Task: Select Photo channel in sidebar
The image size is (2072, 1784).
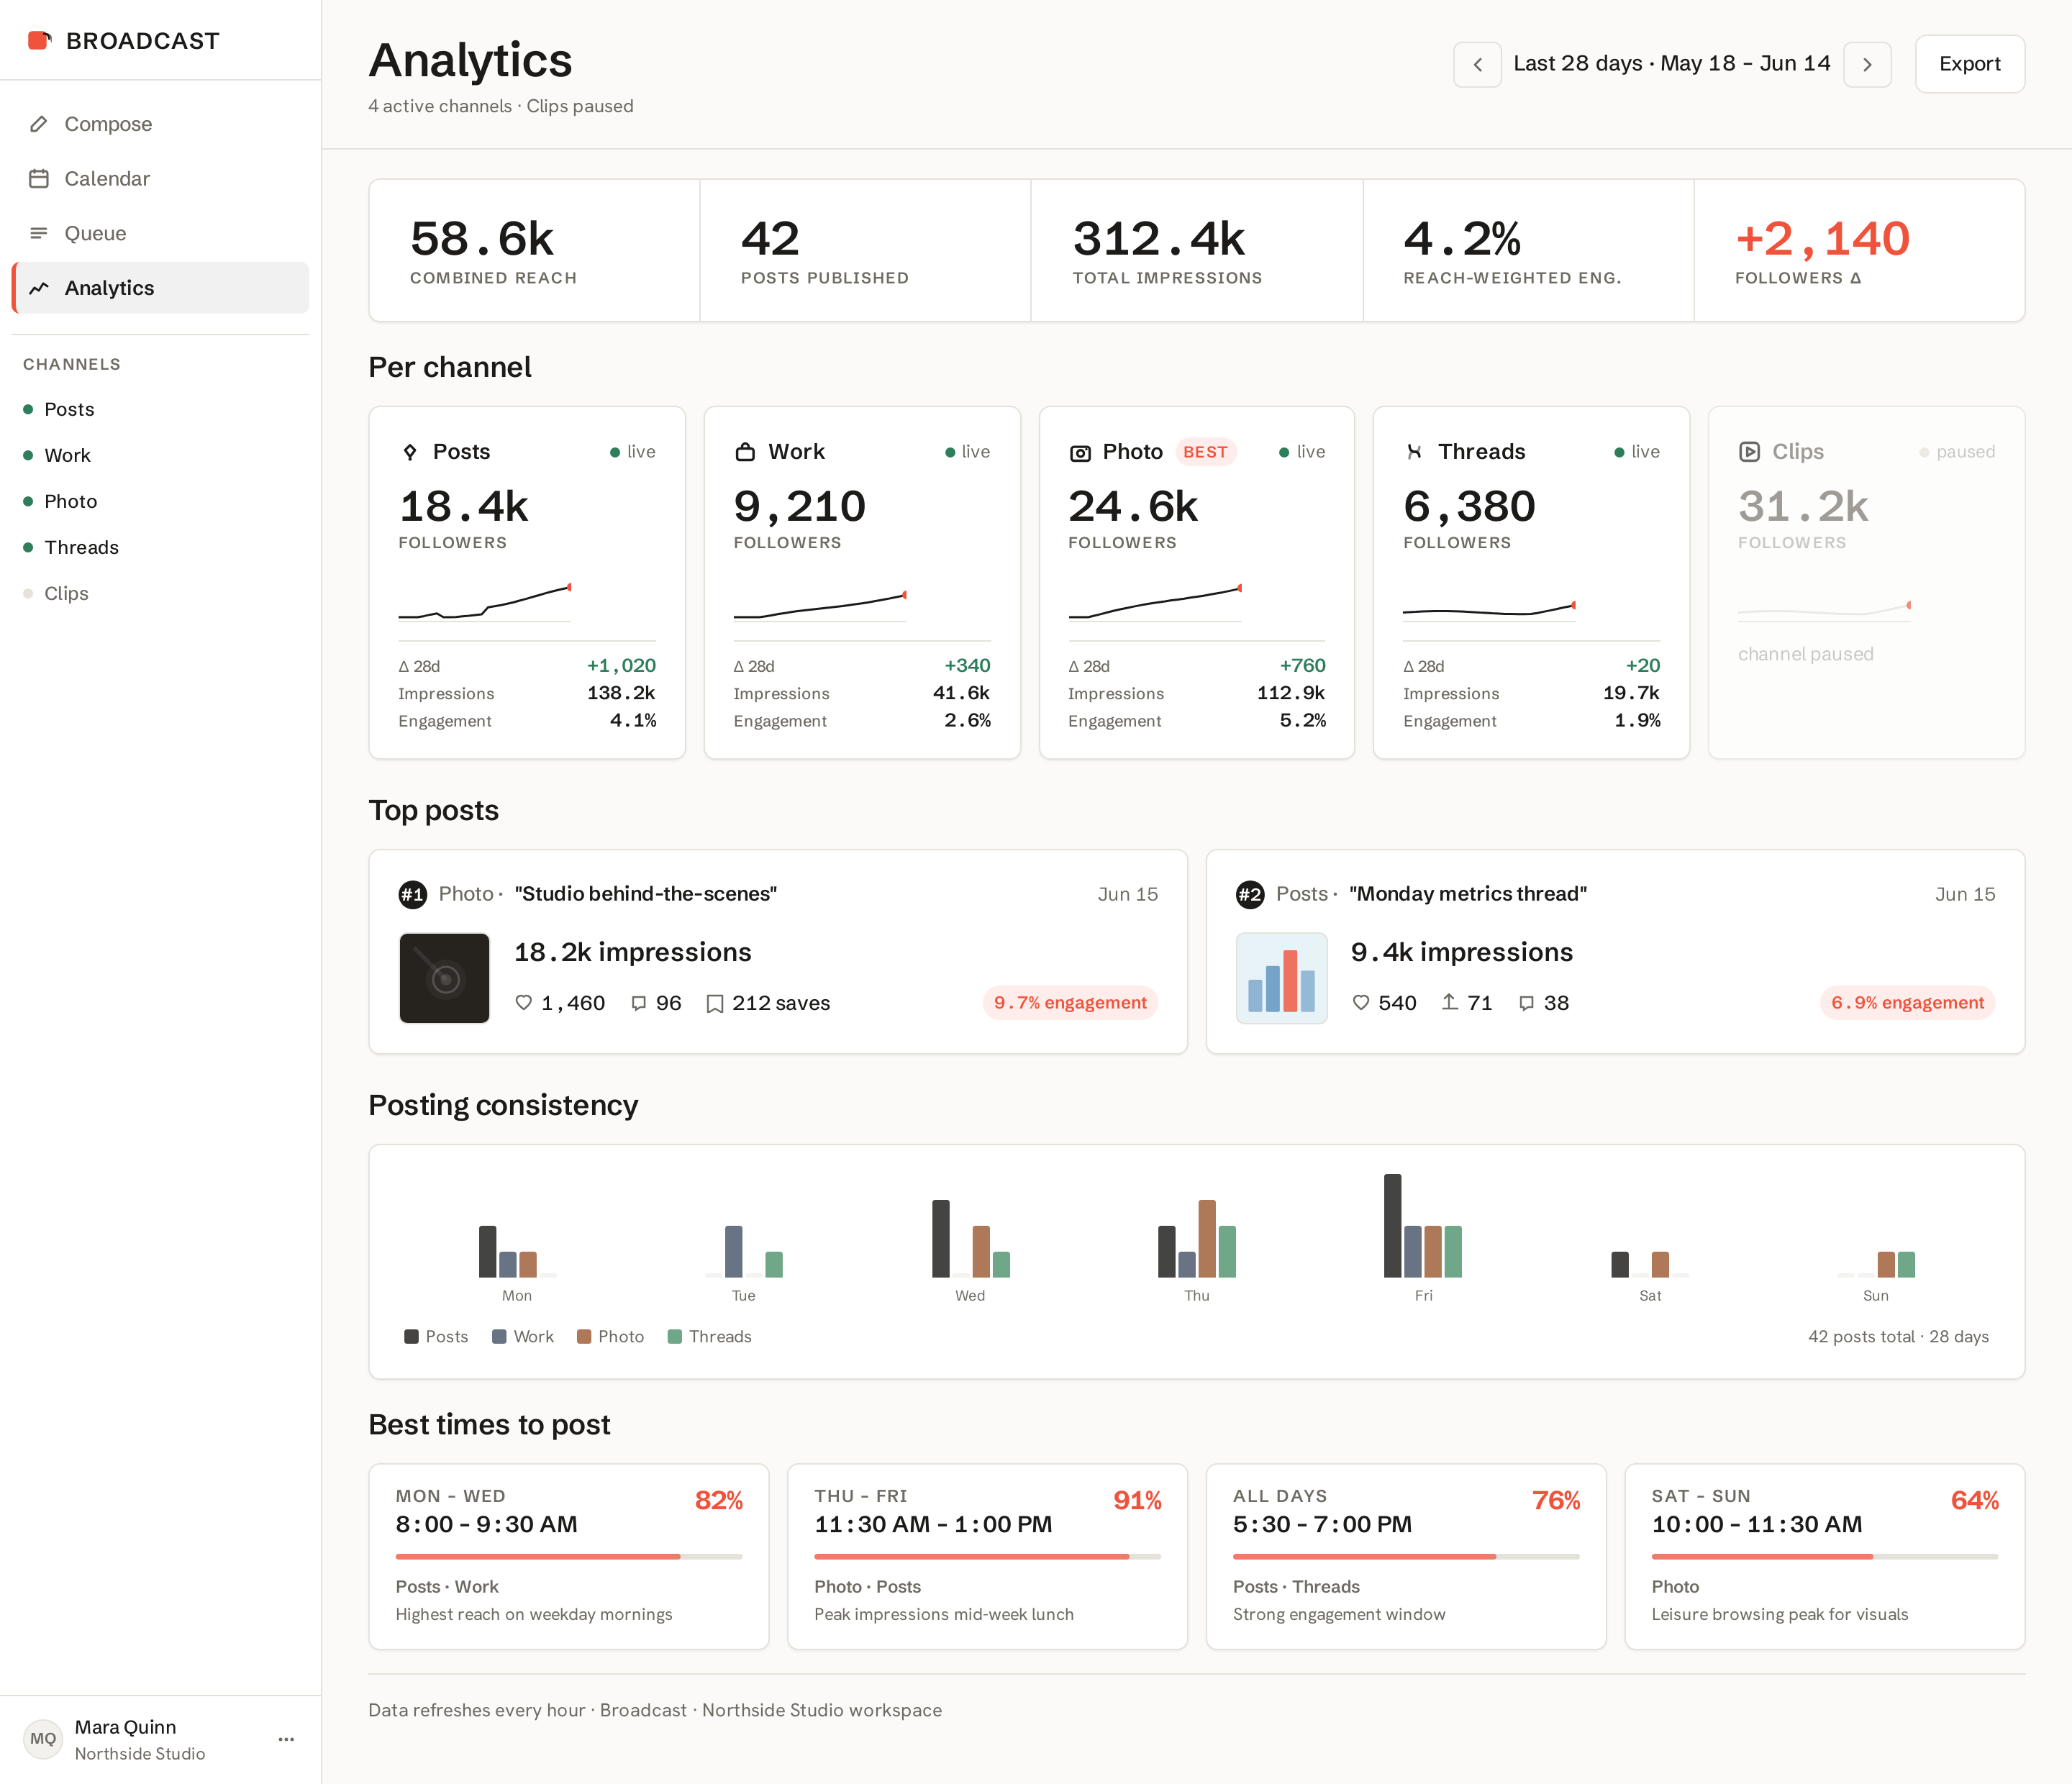Action: click(161, 501)
